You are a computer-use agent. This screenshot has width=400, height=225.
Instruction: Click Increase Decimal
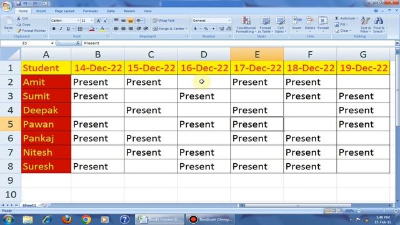[221, 29]
